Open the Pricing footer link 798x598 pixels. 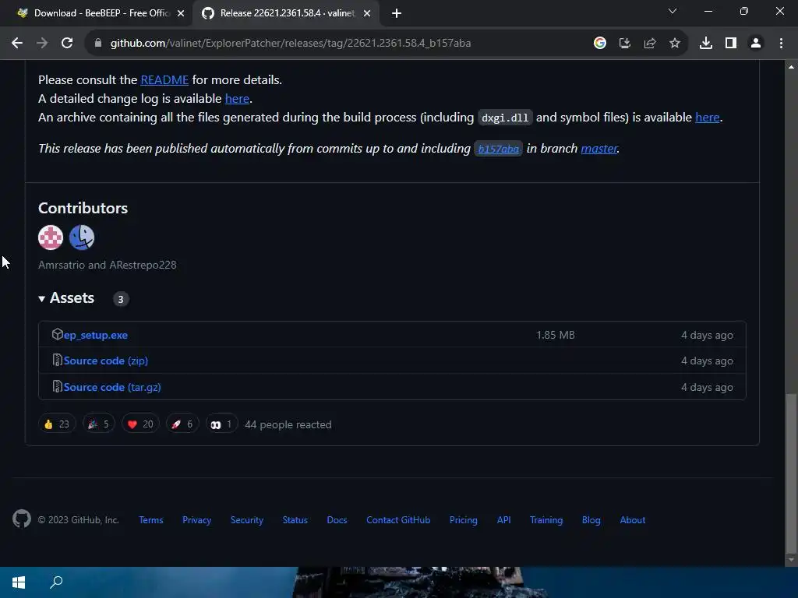click(x=464, y=520)
